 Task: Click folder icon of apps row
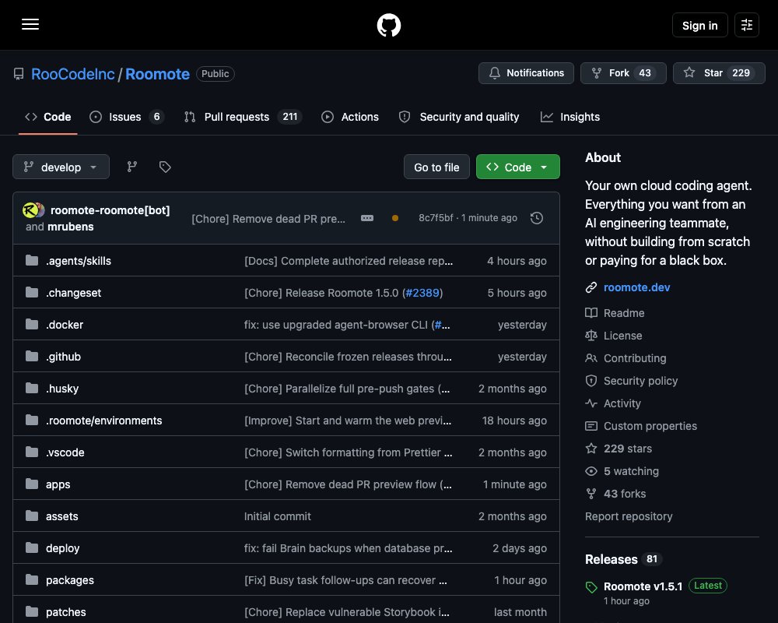(32, 484)
